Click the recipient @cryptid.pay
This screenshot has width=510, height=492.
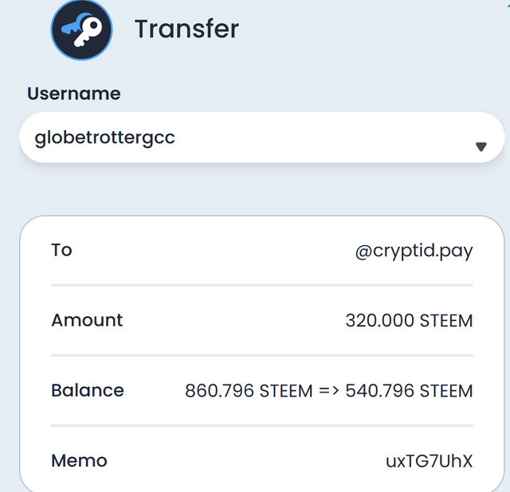[414, 252]
